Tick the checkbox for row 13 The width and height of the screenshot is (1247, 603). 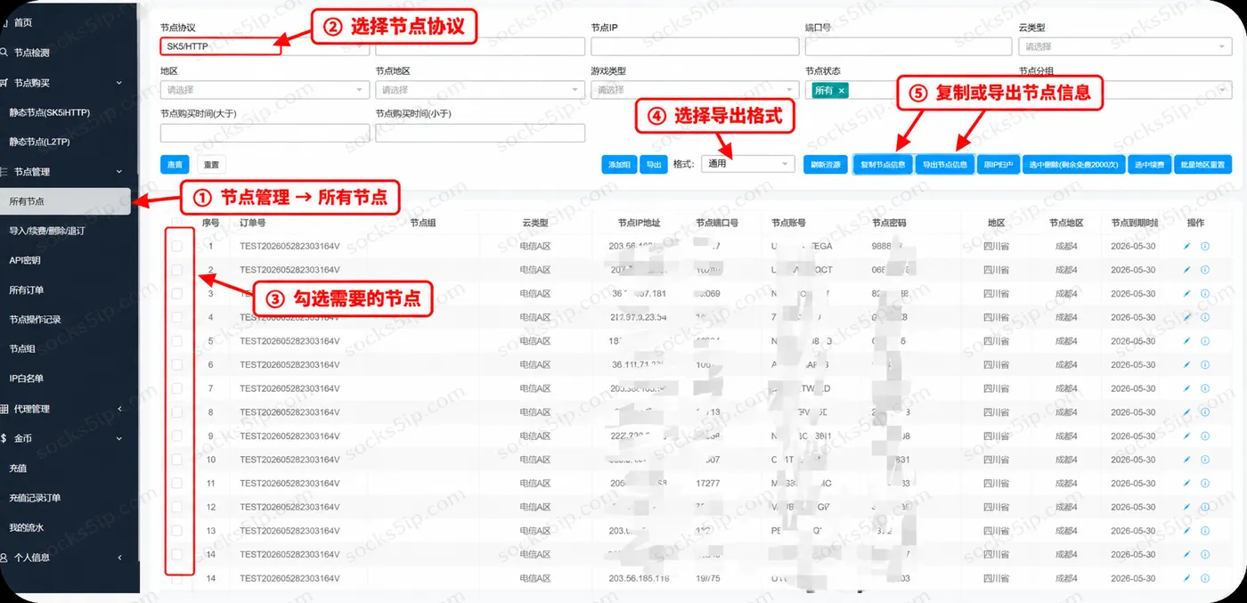click(177, 531)
